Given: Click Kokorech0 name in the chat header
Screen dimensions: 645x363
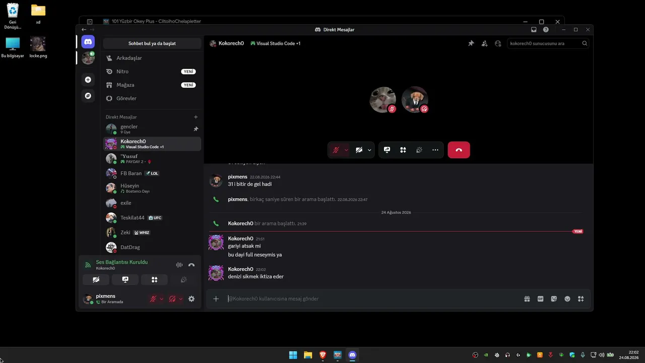Looking at the screenshot, I should pos(231,43).
